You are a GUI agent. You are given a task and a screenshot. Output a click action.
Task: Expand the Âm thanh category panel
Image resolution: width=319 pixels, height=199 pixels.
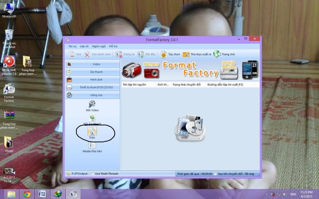pyautogui.click(x=93, y=72)
